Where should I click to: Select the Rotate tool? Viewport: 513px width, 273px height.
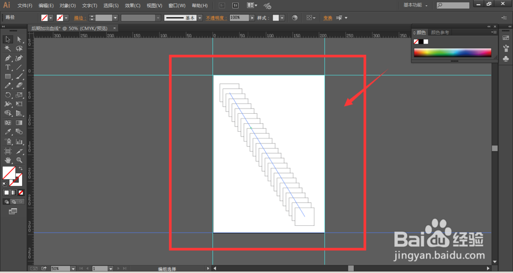(x=8, y=95)
